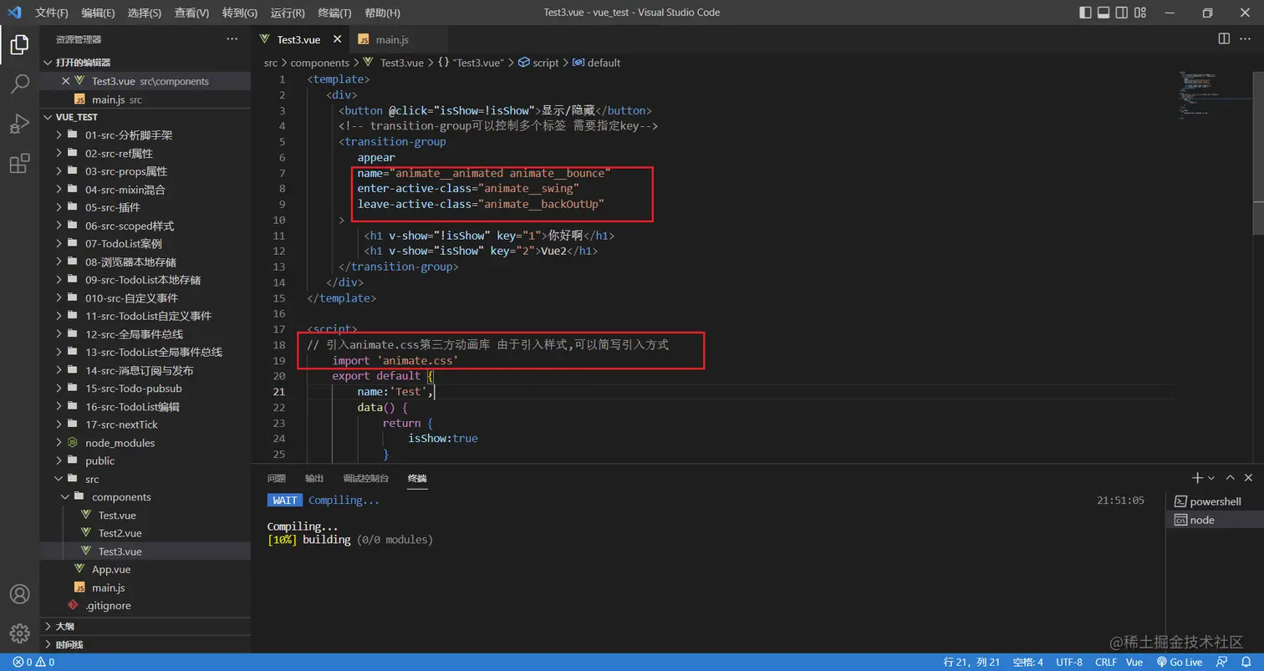
Task: Collapse the components folder
Action: 145,497
